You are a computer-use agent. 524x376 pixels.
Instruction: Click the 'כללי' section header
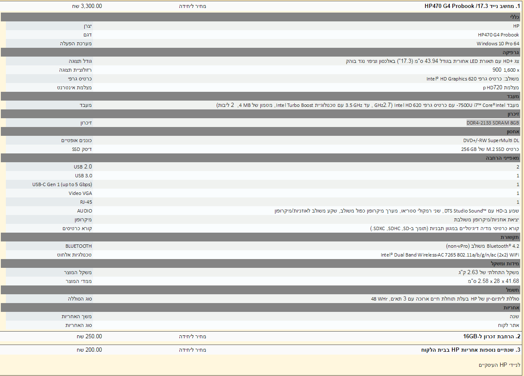coord(260,17)
